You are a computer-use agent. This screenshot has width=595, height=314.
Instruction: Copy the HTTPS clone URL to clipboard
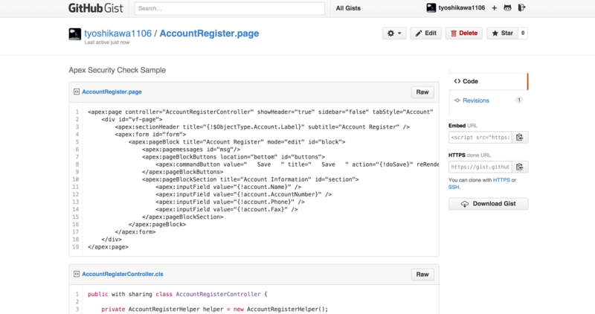(520, 167)
